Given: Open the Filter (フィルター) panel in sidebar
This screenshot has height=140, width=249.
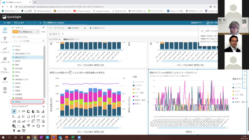Looking at the screenshot, I should (5, 40).
